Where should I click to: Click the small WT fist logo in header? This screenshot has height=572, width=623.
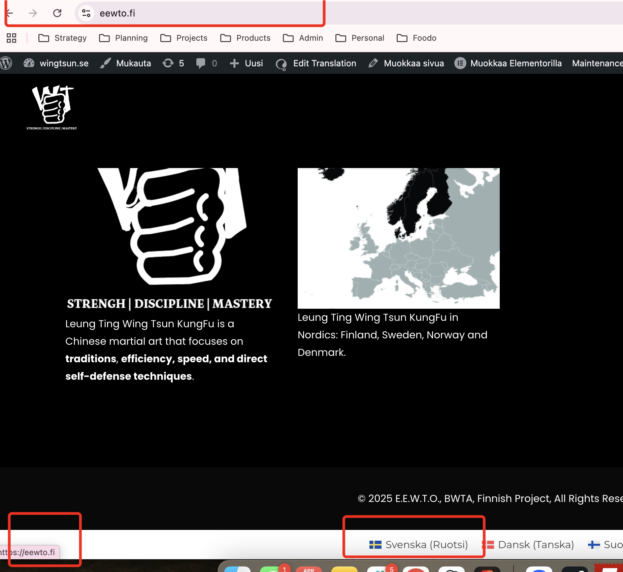[52, 108]
